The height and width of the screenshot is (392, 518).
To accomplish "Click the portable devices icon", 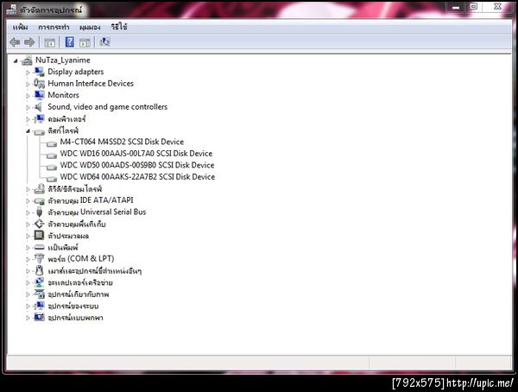I will pyautogui.click(x=40, y=317).
